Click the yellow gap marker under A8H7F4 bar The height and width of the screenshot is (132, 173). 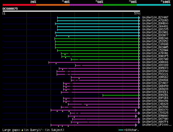click(78, 123)
